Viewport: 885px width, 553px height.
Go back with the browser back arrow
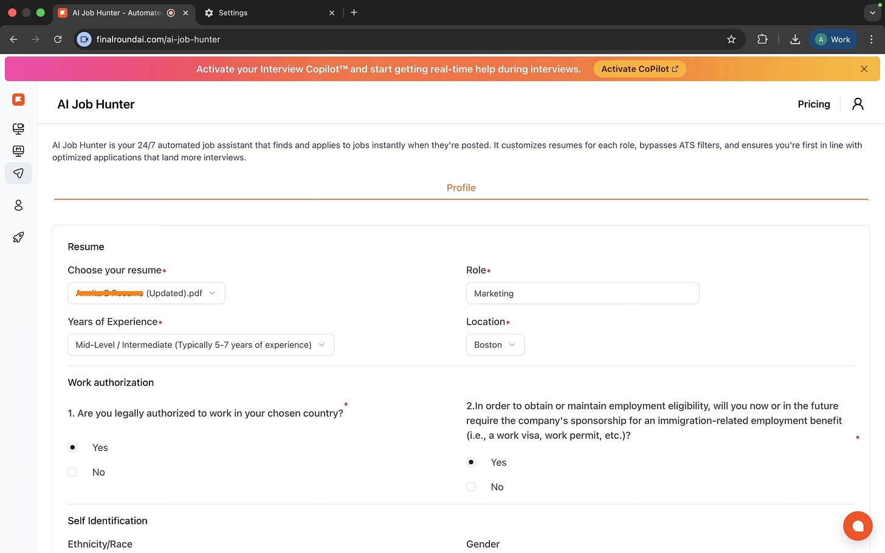click(13, 39)
